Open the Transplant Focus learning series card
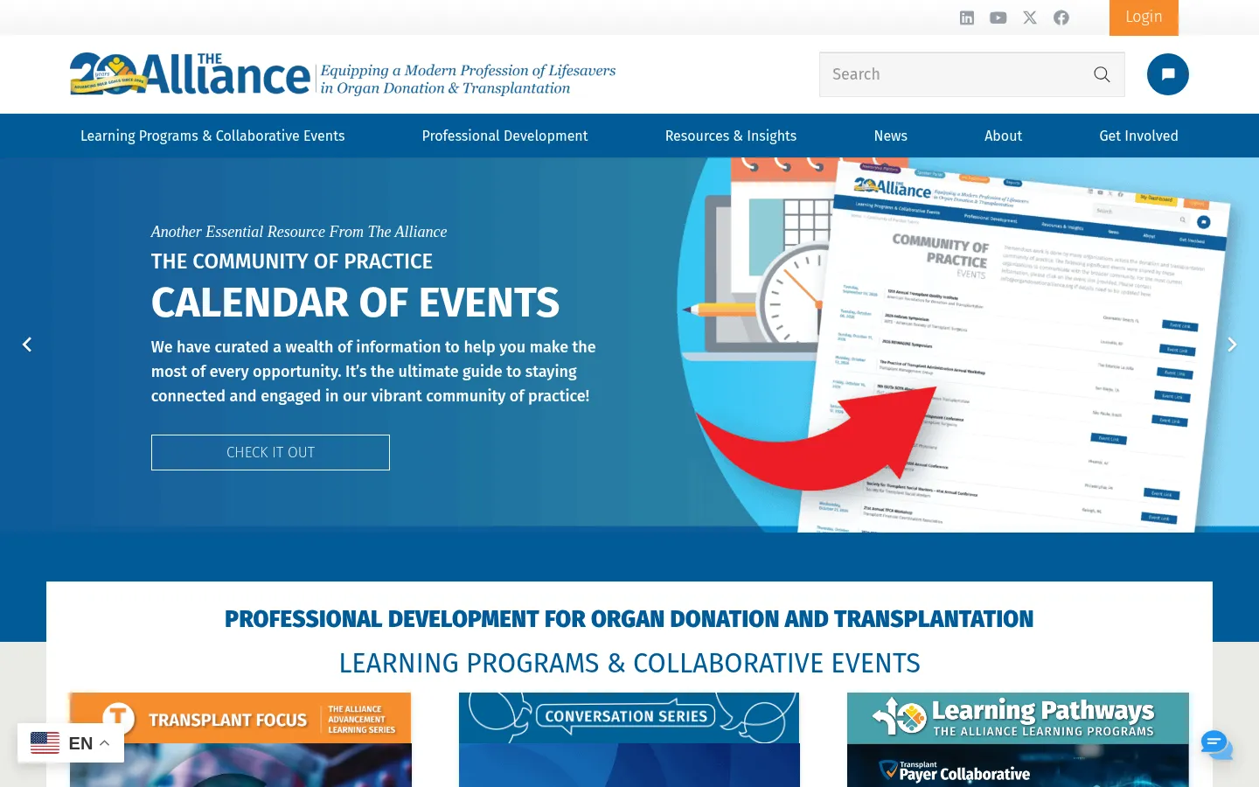Viewport: 1259px width, 787px height. click(x=240, y=740)
